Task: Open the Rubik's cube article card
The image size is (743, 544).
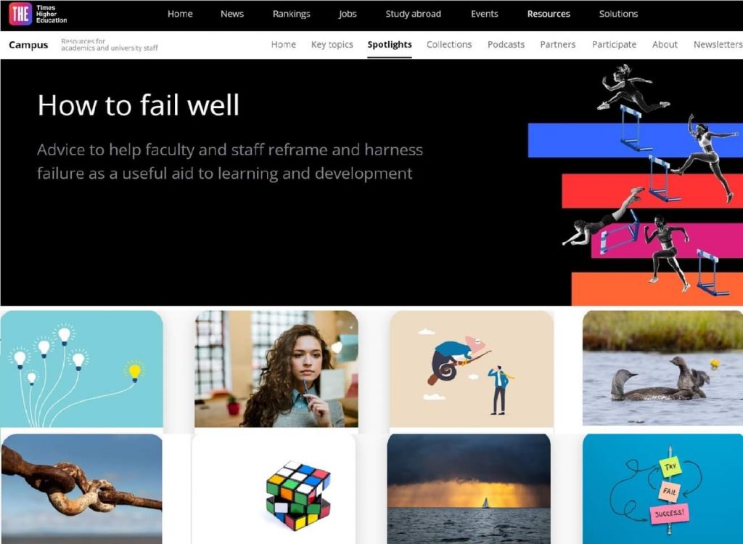Action: tap(274, 489)
